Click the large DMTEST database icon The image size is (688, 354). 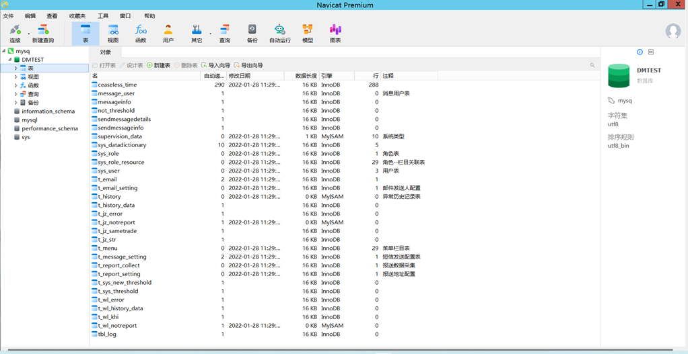(x=619, y=76)
